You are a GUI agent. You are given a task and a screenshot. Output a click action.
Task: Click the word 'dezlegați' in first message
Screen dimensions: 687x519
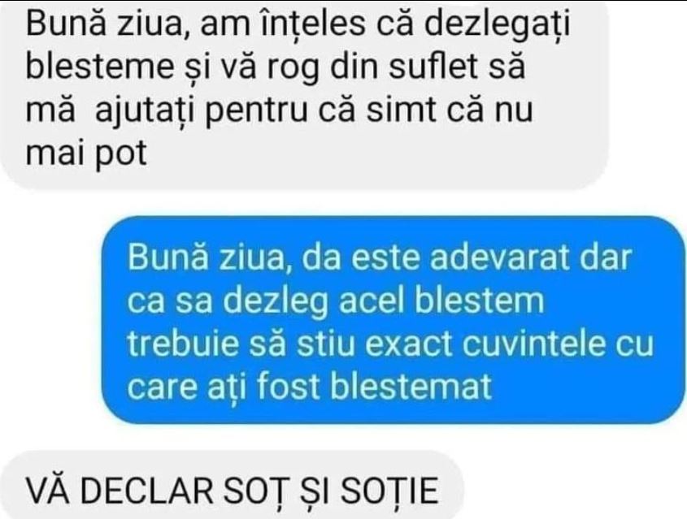point(498,25)
